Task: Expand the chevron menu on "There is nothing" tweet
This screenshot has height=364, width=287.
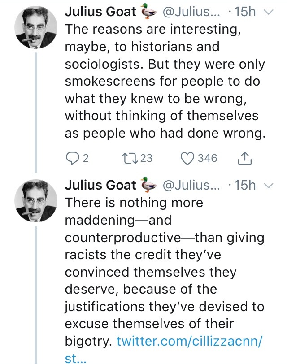Action: pyautogui.click(x=269, y=185)
